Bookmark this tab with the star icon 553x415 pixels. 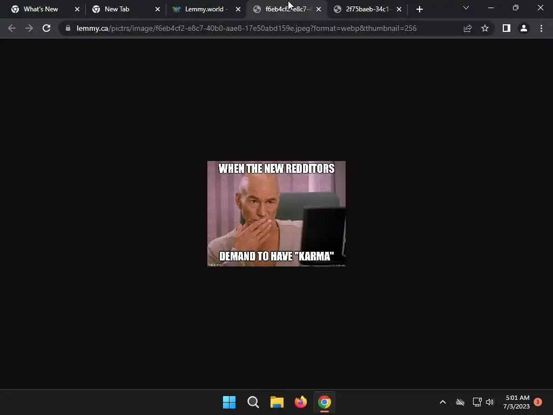pos(485,28)
